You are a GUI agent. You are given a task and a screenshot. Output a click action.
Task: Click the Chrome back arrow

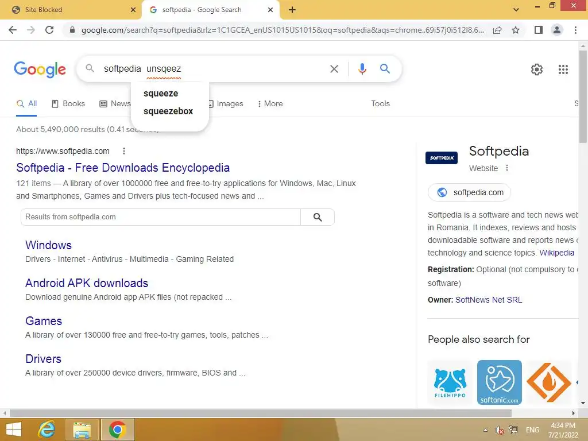click(x=13, y=30)
